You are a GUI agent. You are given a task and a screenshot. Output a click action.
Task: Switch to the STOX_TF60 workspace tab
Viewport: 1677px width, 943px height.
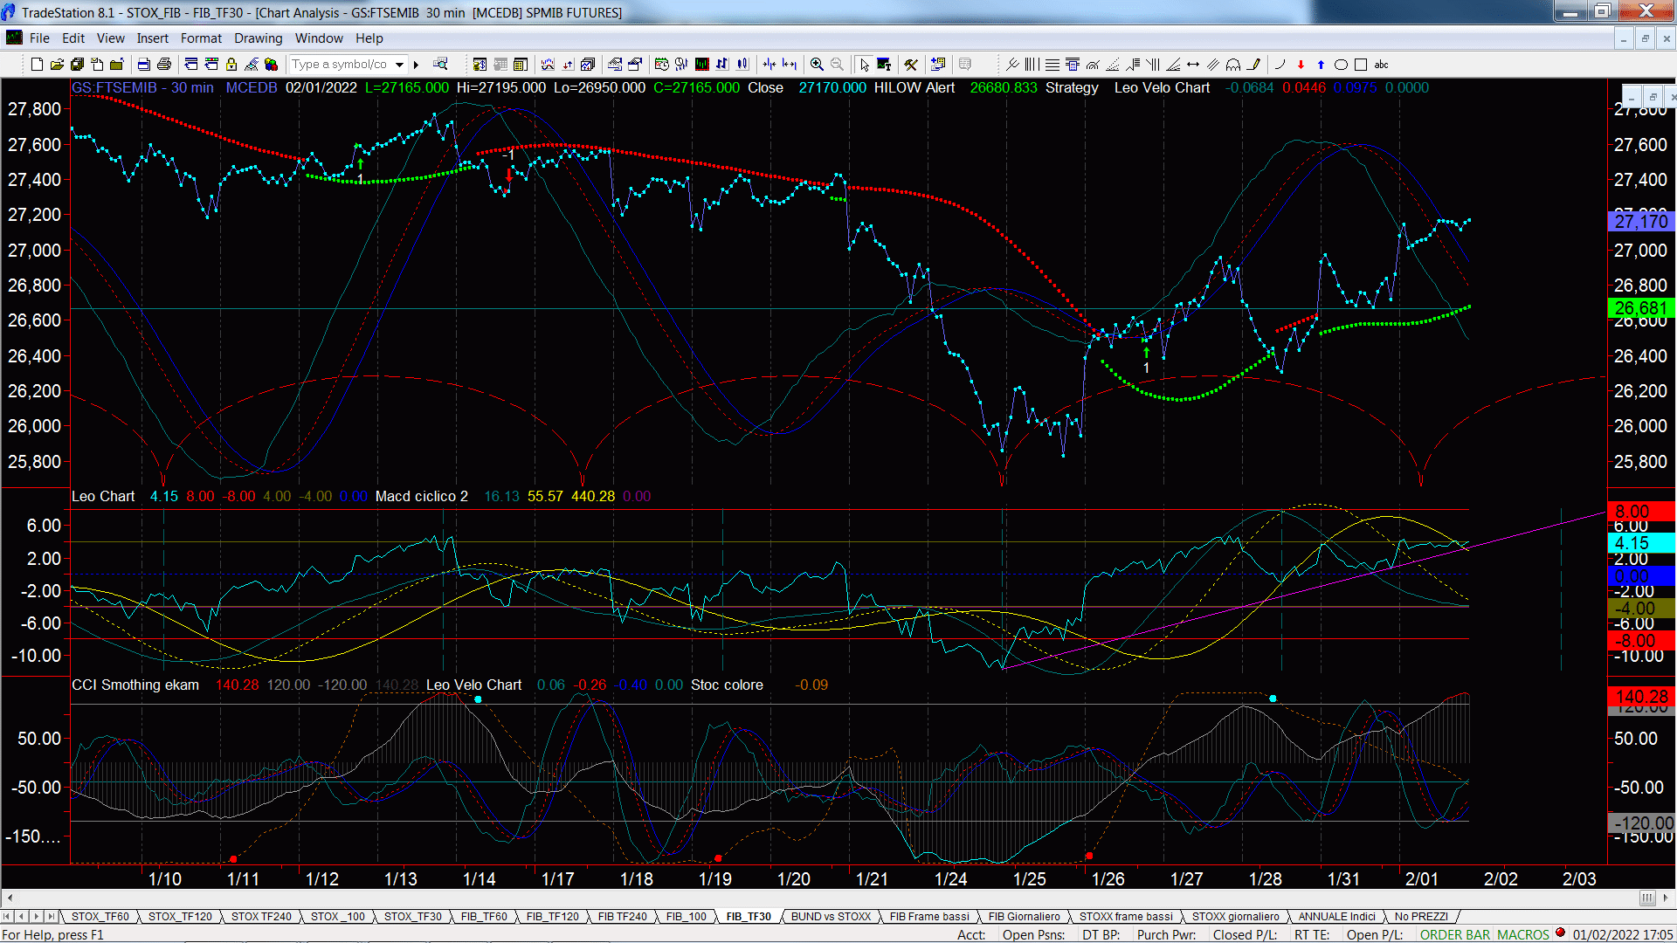click(x=100, y=917)
